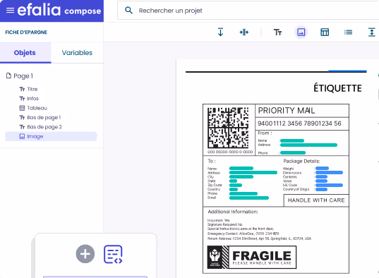The height and width of the screenshot is (278, 379).
Task: Click the vertical spacing toolbar icon
Action: point(372,32)
